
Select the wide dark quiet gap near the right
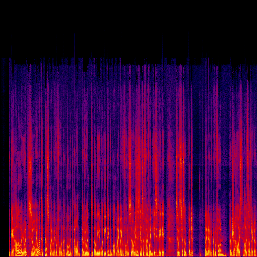(x=198, y=164)
